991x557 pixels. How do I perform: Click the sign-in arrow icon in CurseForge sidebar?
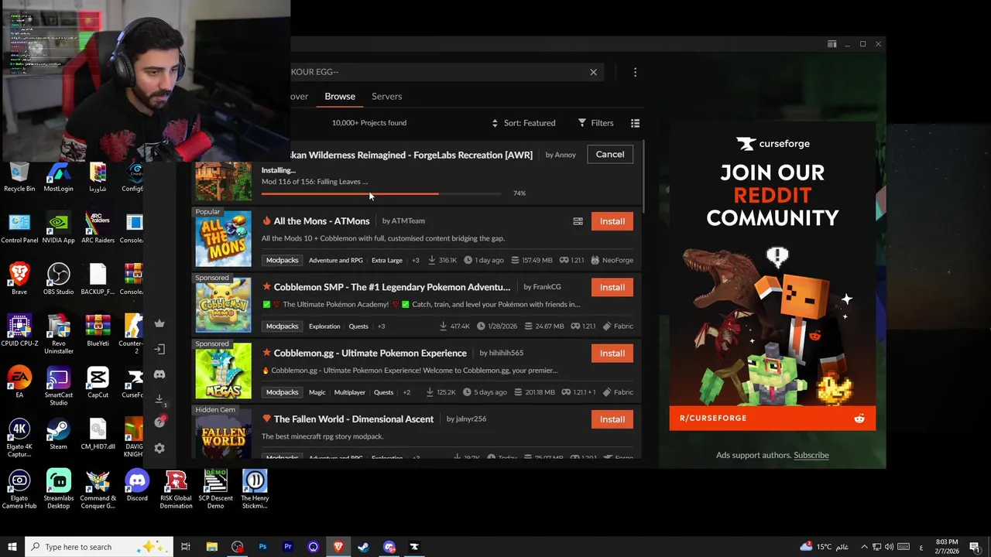[159, 349]
